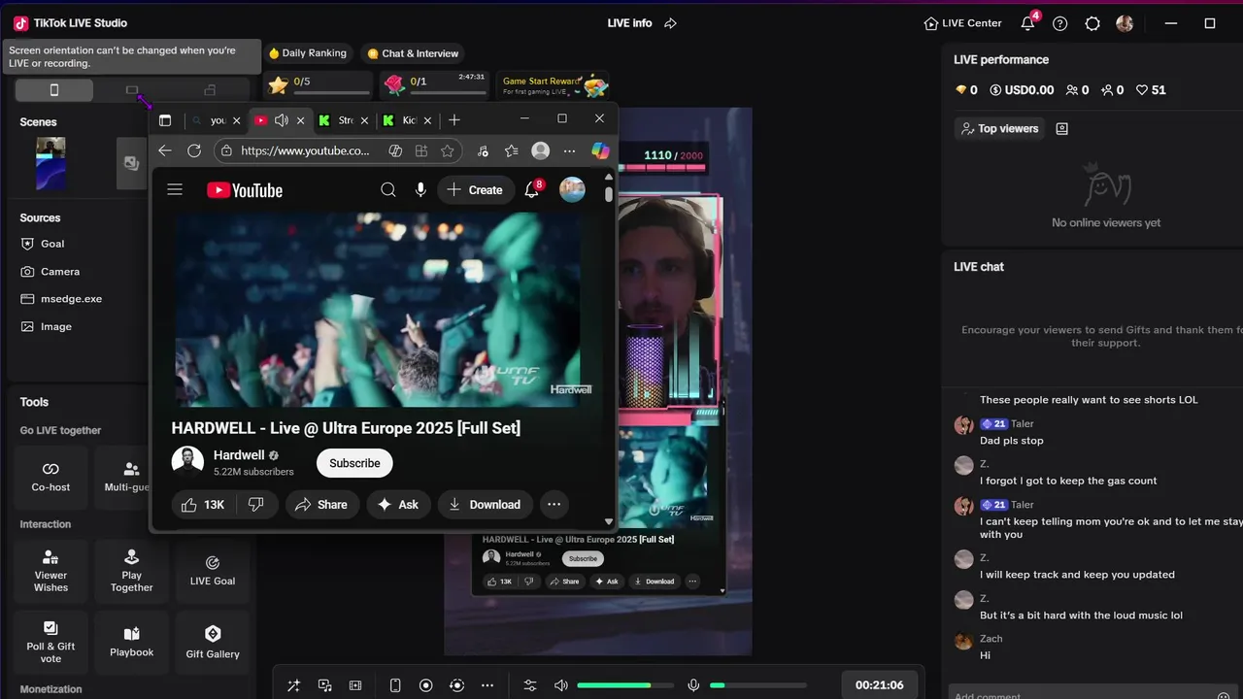This screenshot has height=699, width=1243.
Task: Click the phone preview icon in bottom toolbar
Action: coord(394,685)
